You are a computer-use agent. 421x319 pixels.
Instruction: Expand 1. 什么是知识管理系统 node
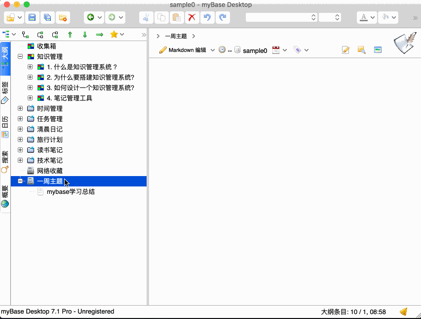click(x=30, y=67)
